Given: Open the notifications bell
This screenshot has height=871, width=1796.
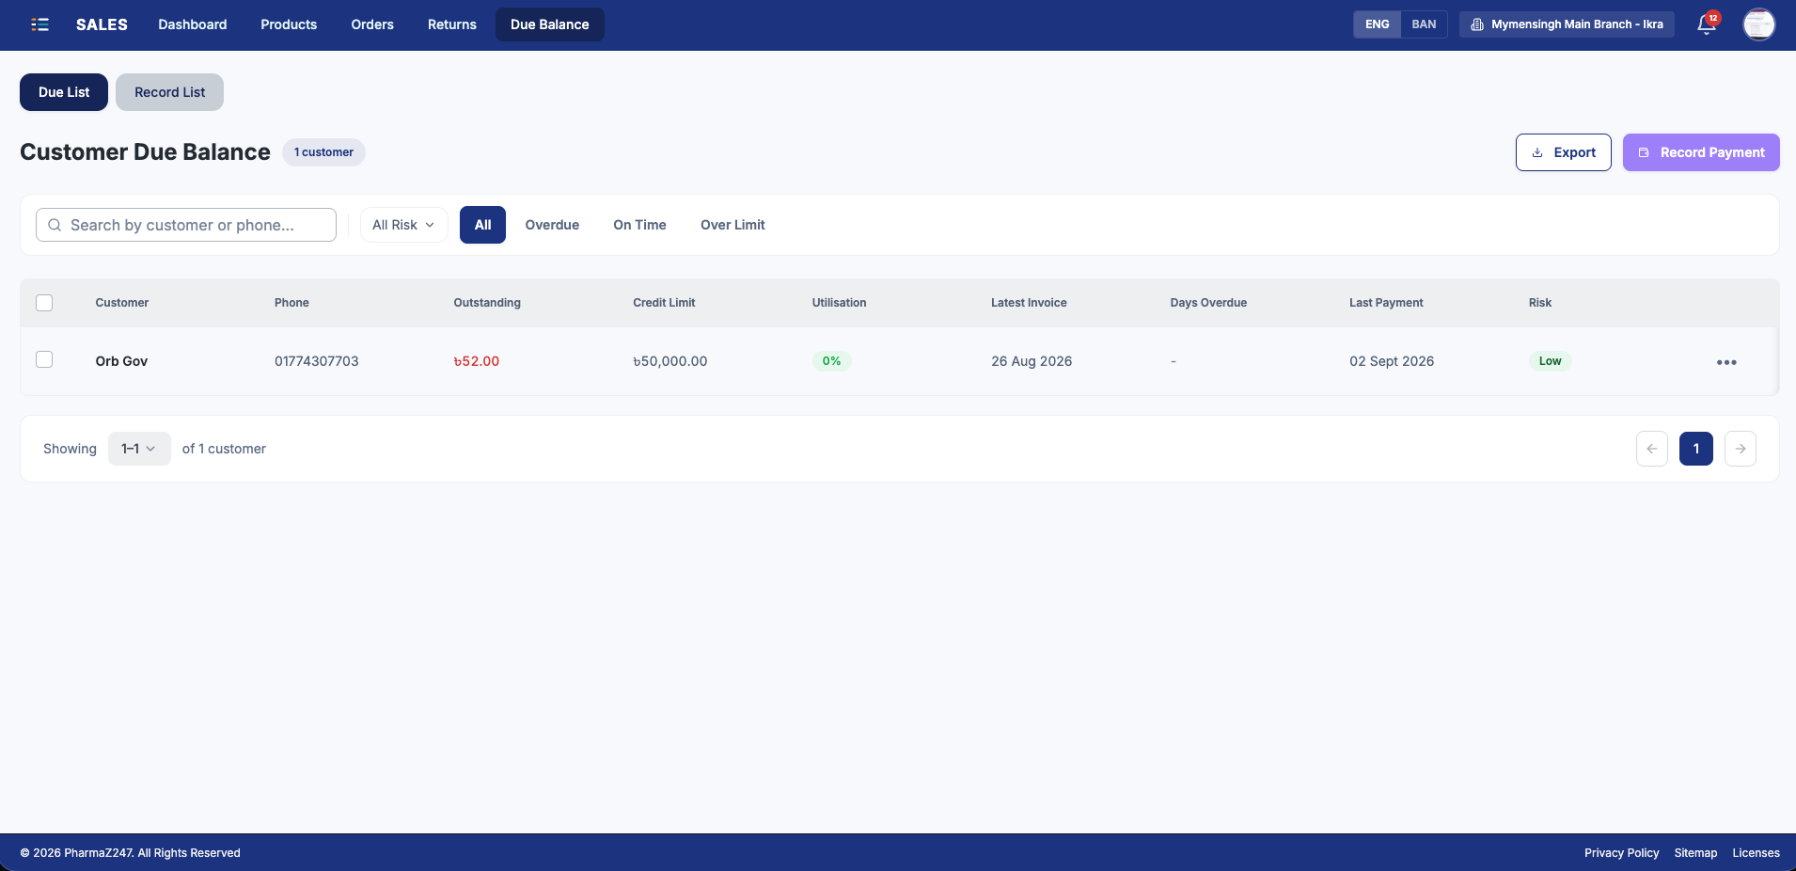Looking at the screenshot, I should tap(1707, 24).
